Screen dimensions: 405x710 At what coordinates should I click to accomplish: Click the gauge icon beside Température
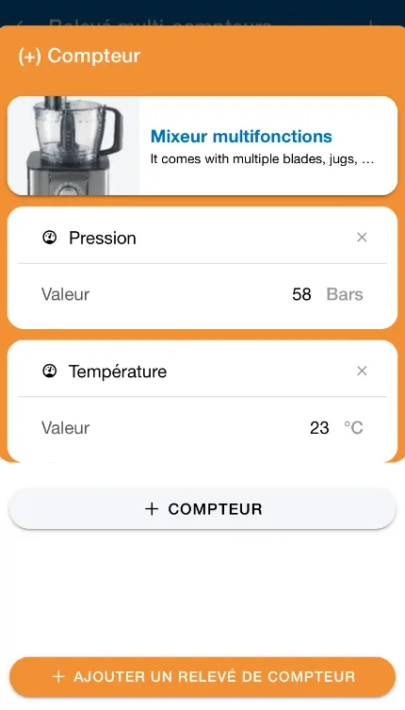(x=49, y=371)
